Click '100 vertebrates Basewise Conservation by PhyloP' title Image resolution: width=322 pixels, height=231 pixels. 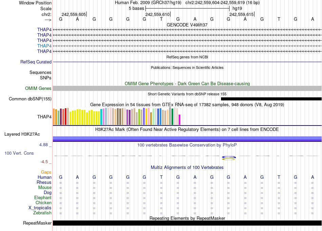[x=187, y=145]
